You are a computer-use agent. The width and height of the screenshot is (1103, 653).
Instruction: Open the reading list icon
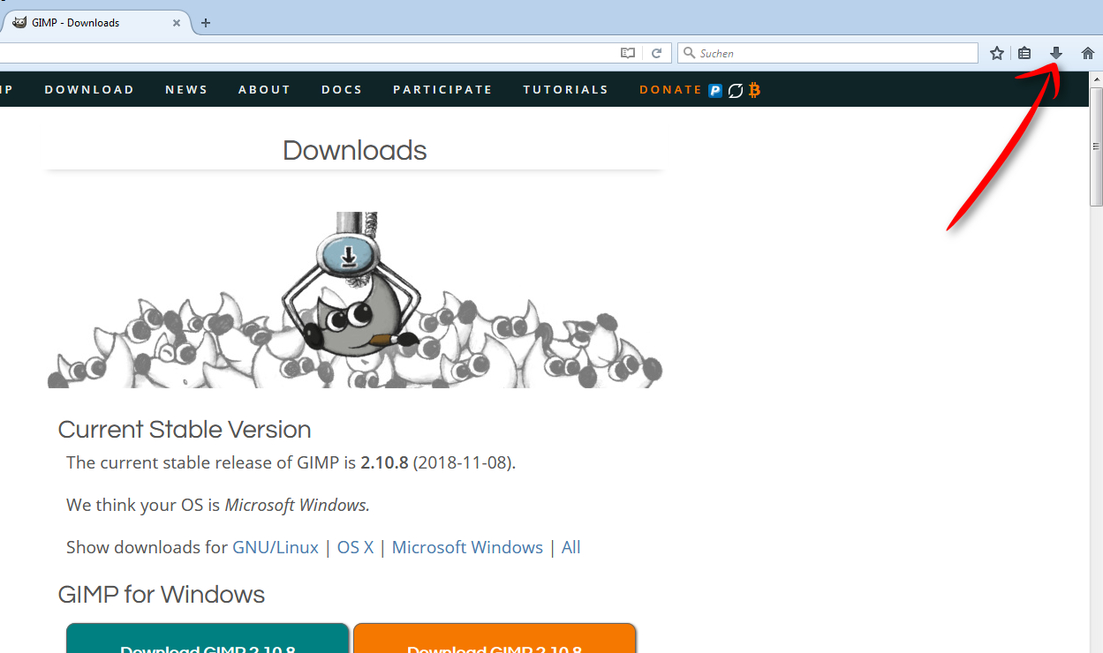coord(1024,53)
